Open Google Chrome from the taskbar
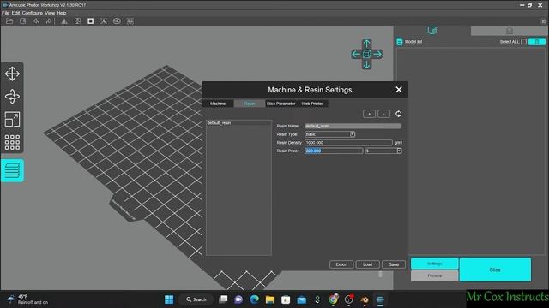 coord(334,299)
